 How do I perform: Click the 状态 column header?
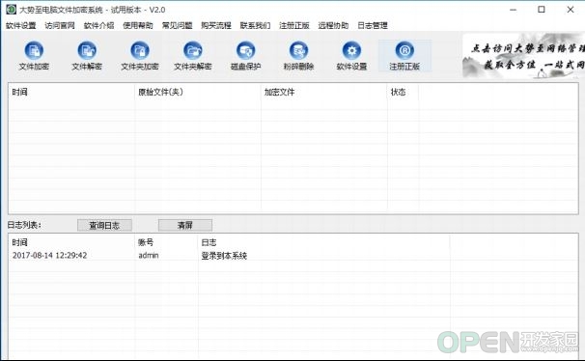pyautogui.click(x=404, y=92)
